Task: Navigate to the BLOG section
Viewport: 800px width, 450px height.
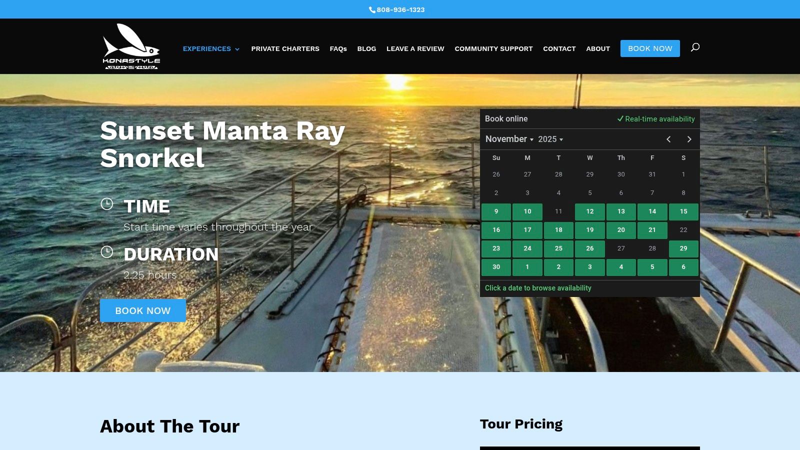Action: tap(366, 49)
